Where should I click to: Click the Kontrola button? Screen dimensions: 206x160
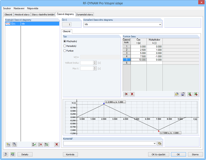tap(70, 154)
